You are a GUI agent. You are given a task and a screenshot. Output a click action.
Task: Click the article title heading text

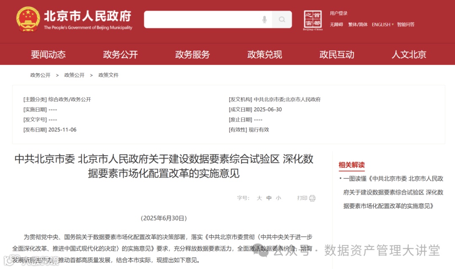pyautogui.click(x=164, y=166)
